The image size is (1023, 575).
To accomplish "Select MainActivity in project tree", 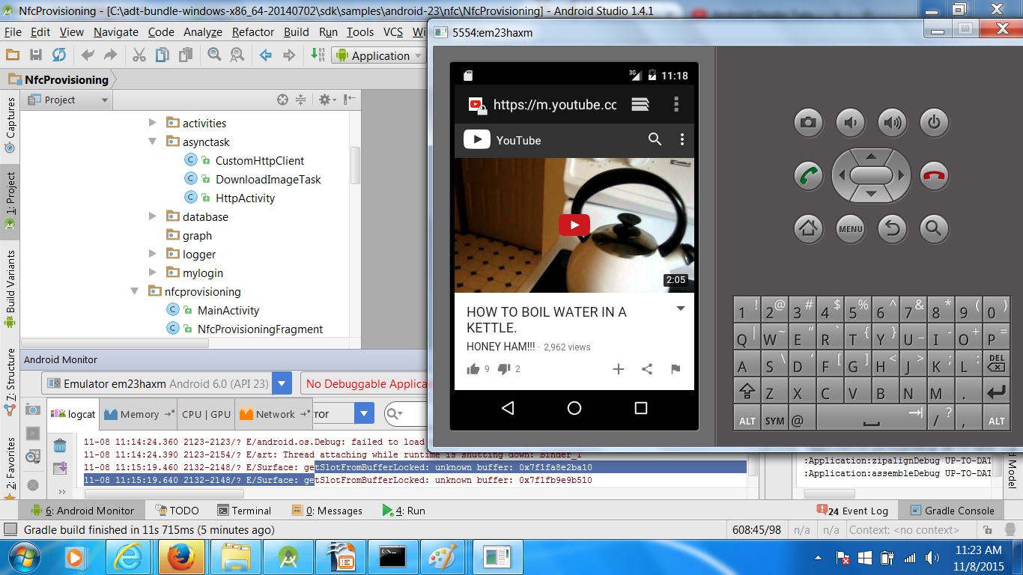I will click(x=228, y=310).
